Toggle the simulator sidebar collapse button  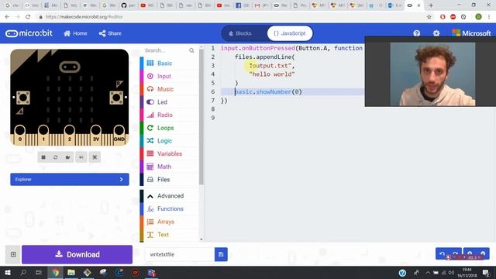[x=13, y=254]
